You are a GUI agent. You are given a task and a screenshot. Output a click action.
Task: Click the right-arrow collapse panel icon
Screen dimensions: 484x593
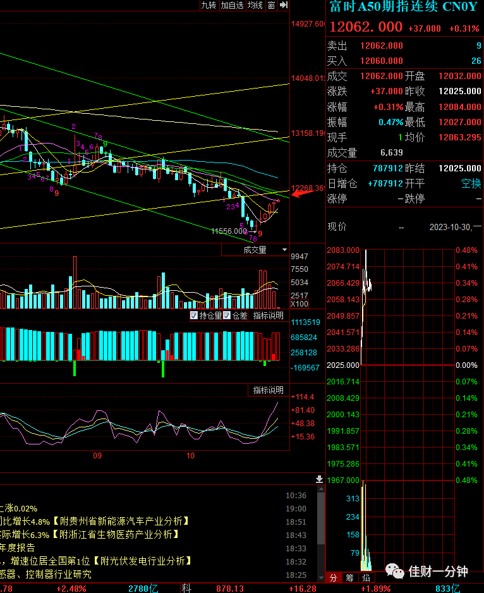click(284, 5)
